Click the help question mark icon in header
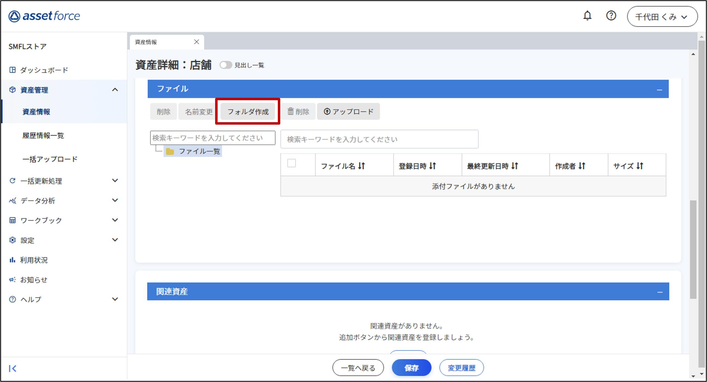707x382 pixels. 611,16
